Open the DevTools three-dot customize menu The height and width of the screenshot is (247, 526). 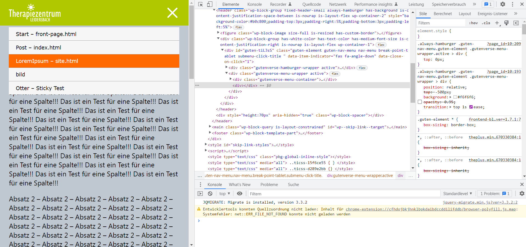pos(513,4)
